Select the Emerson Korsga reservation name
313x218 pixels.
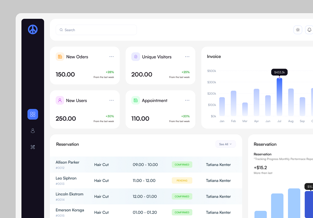click(70, 210)
